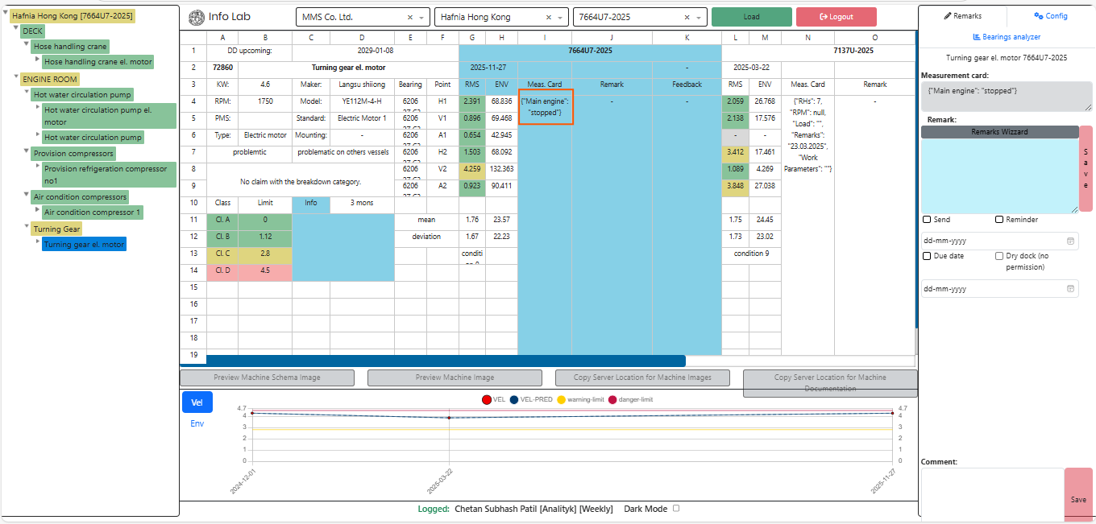Click into the blue Remark text area

999,174
